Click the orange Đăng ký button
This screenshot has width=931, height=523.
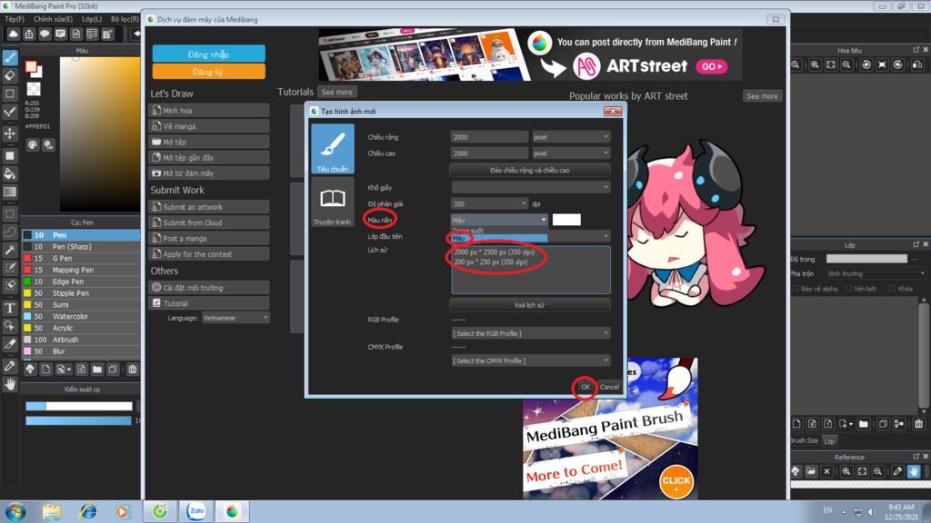[x=208, y=72]
